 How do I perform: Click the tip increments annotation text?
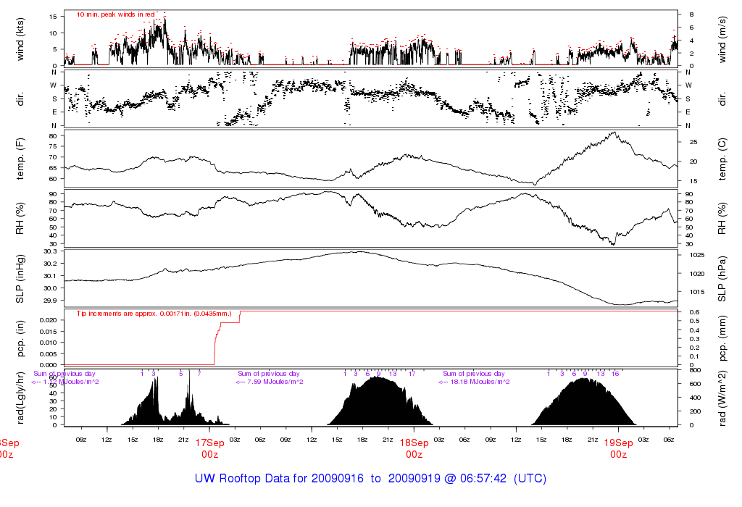pos(154,314)
